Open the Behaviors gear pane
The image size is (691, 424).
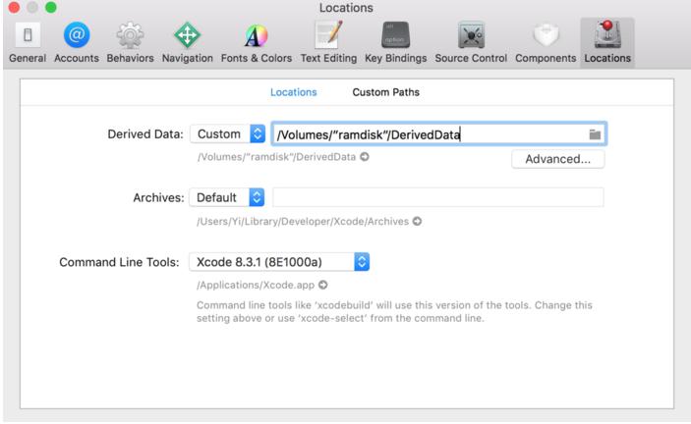pos(130,43)
